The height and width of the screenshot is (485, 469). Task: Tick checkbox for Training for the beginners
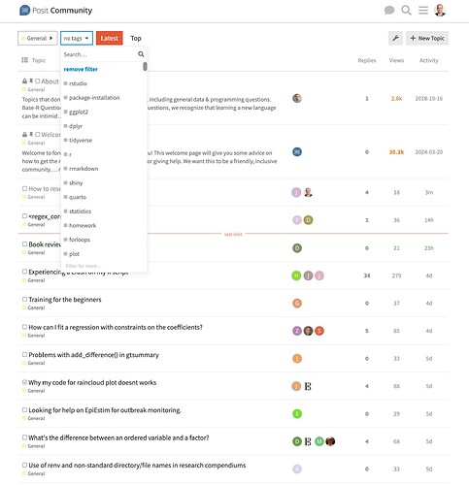tap(24, 300)
